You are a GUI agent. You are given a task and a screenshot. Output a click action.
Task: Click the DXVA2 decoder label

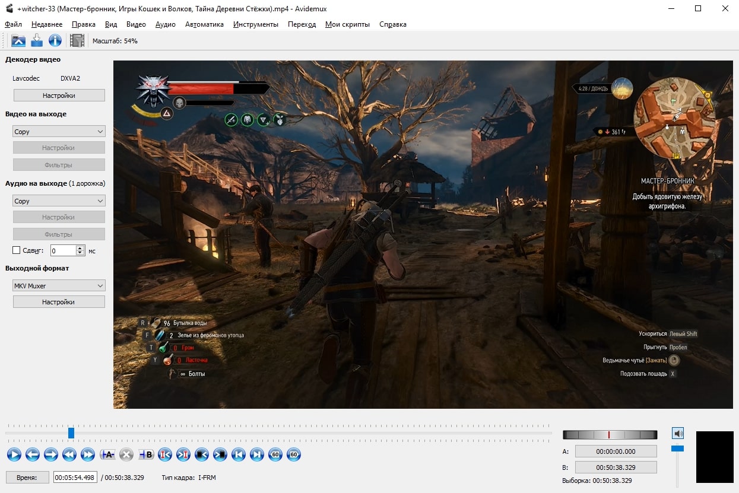[x=70, y=78]
